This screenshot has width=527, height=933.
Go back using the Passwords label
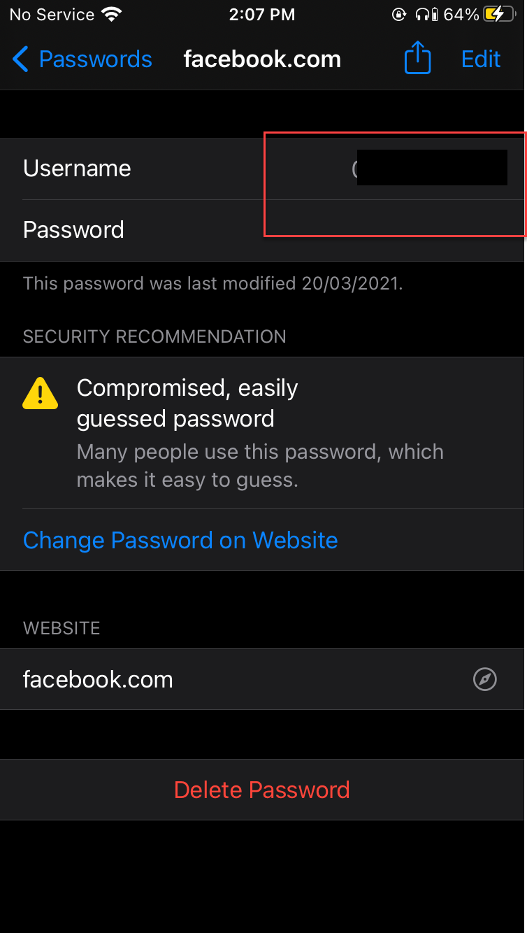coord(95,59)
